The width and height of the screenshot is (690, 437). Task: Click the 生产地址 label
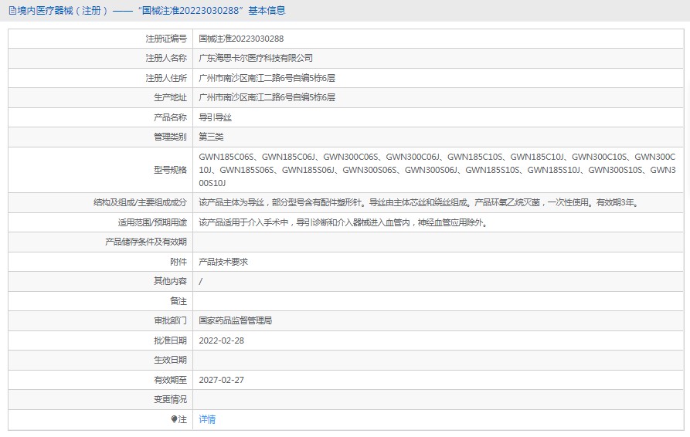[x=170, y=97]
